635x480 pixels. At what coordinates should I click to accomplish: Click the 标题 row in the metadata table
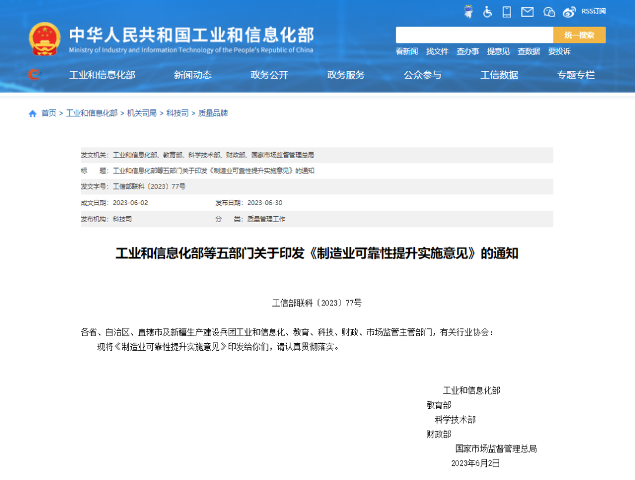(317, 171)
